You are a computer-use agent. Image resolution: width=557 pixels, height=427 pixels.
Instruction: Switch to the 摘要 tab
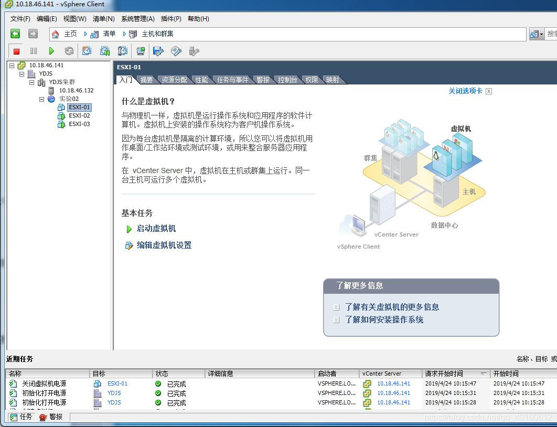[146, 80]
